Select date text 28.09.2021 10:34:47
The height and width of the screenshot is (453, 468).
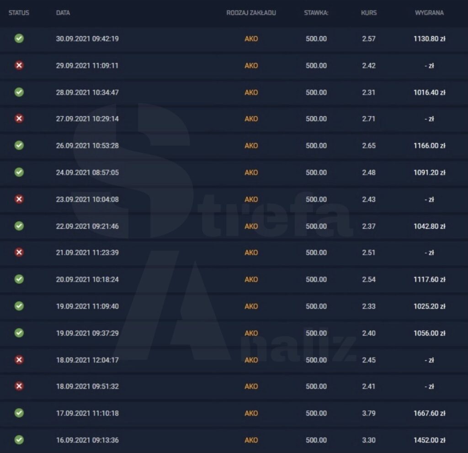click(x=87, y=93)
